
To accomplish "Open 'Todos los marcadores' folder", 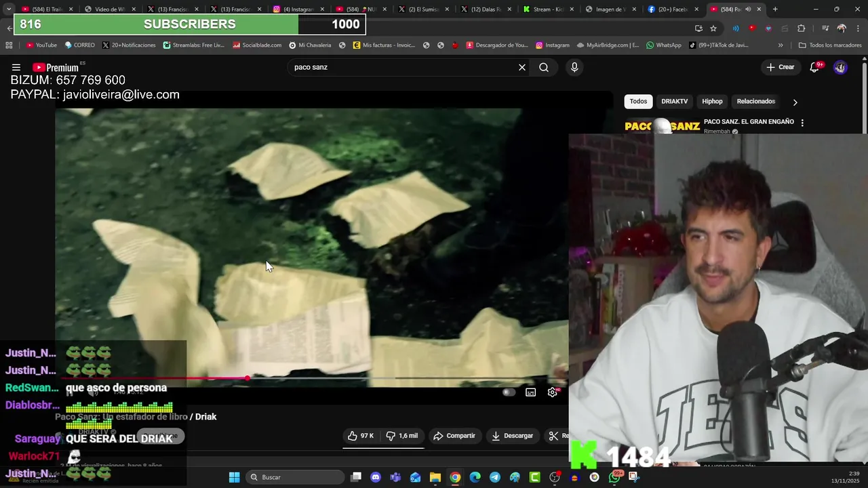I will (829, 45).
